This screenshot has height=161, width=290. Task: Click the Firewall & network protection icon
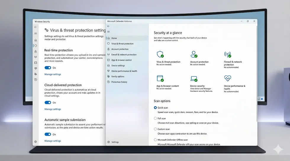pos(228,54)
